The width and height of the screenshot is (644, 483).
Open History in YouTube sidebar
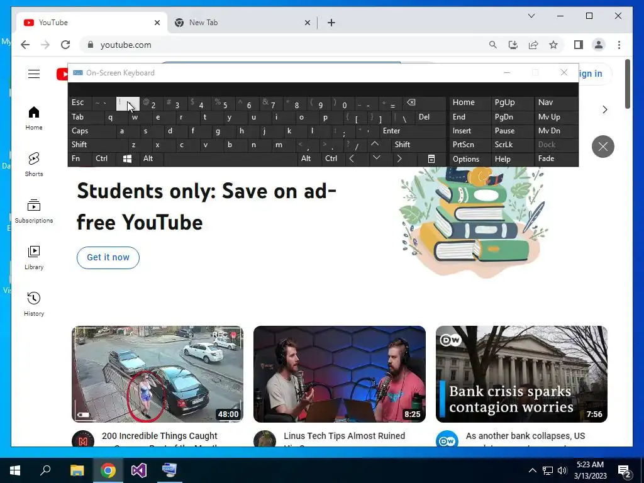pyautogui.click(x=34, y=304)
